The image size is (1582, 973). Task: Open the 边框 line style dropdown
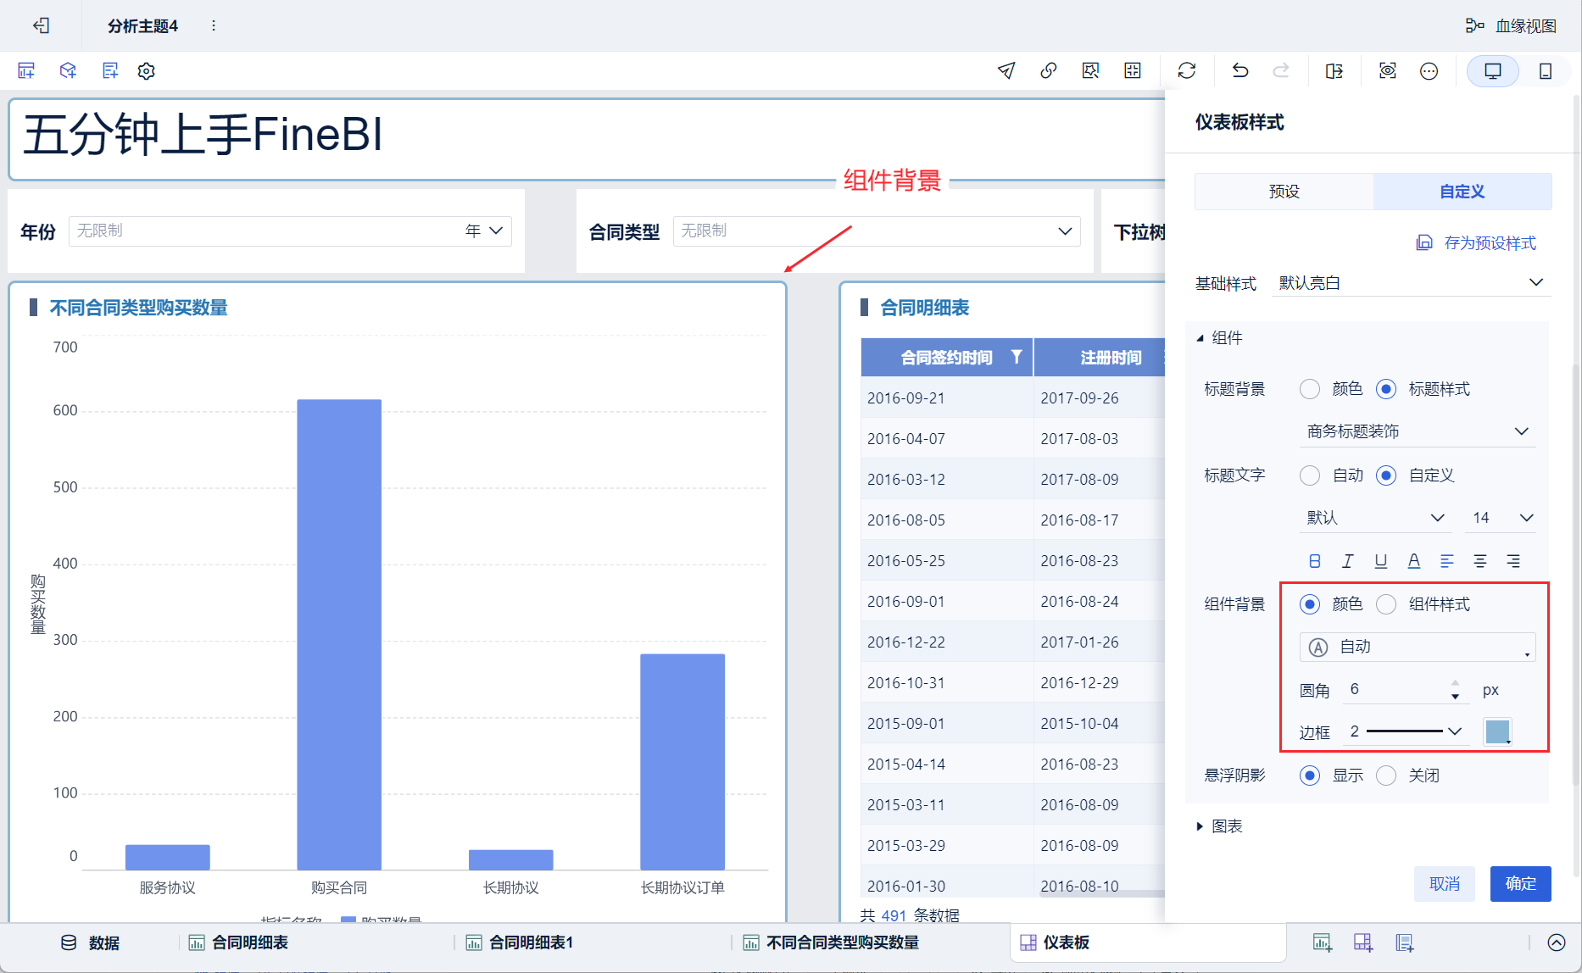tap(1407, 731)
